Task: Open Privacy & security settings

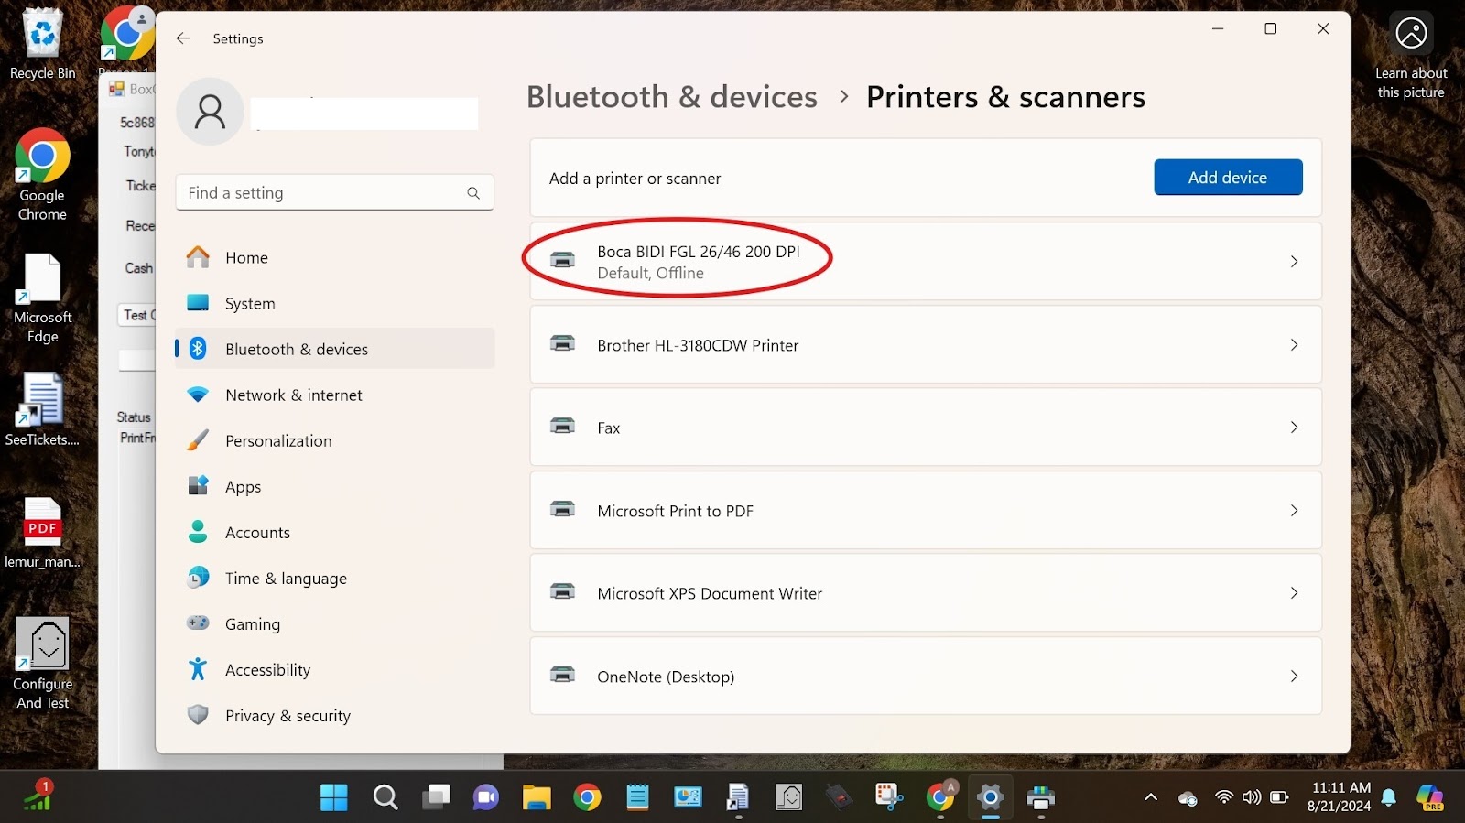Action: click(x=334, y=715)
